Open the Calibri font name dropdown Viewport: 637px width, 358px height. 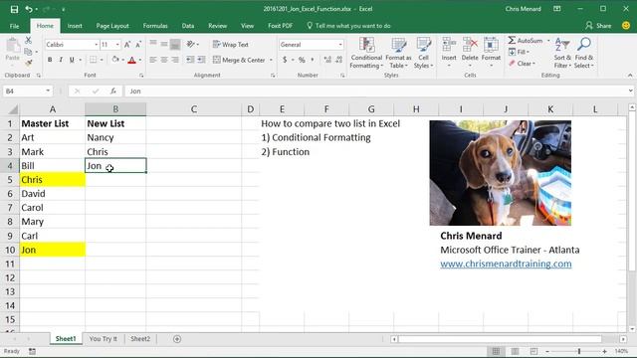pos(97,45)
